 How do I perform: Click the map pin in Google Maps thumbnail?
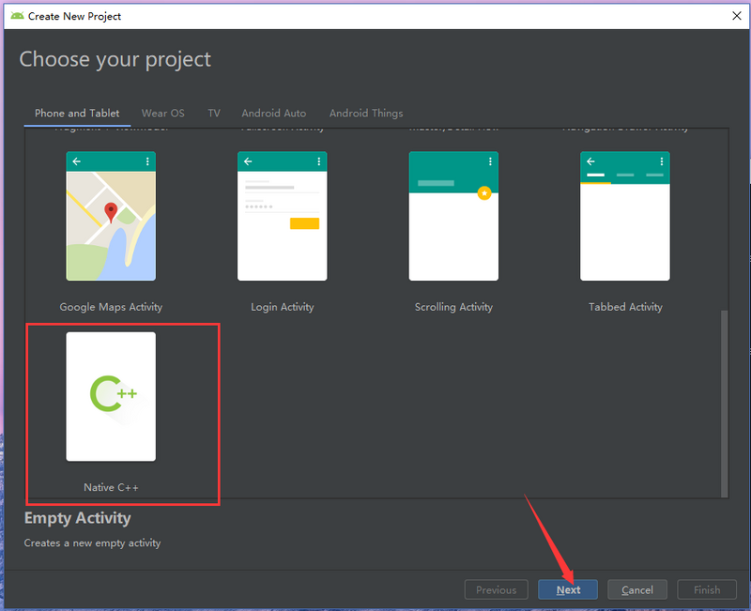pyautogui.click(x=111, y=212)
